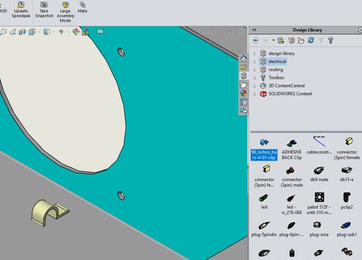Expand the electrical tree node

(x=255, y=62)
